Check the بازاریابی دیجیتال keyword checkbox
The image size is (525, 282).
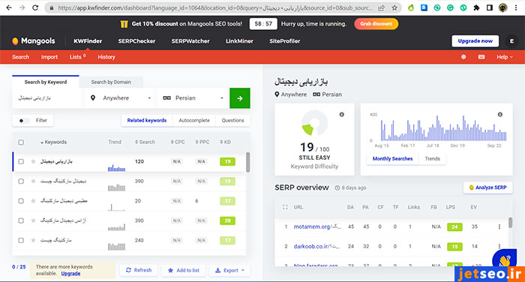(x=21, y=161)
